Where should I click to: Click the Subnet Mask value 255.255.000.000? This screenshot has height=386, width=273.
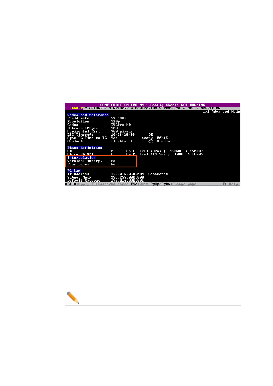[x=127, y=178]
